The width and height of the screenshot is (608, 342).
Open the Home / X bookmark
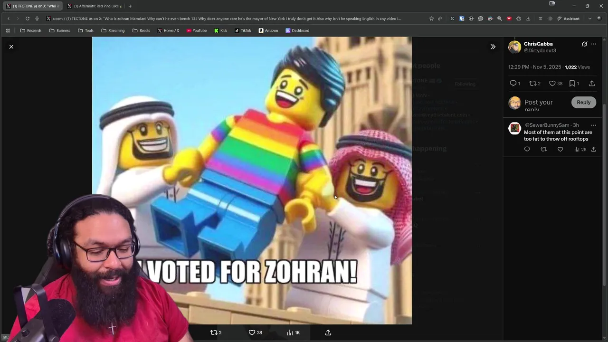tap(168, 30)
